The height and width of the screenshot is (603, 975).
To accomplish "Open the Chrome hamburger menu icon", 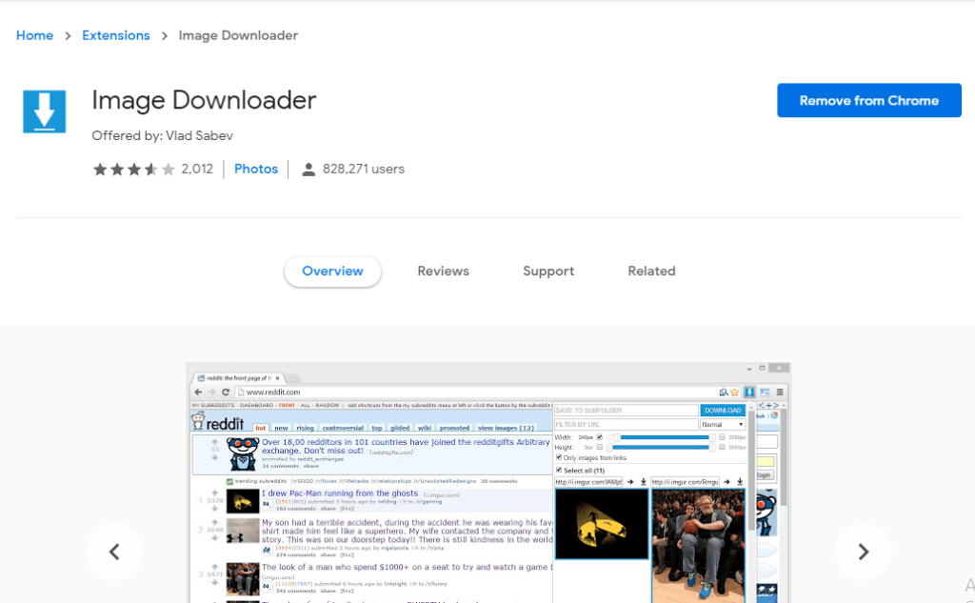I will pos(780,392).
